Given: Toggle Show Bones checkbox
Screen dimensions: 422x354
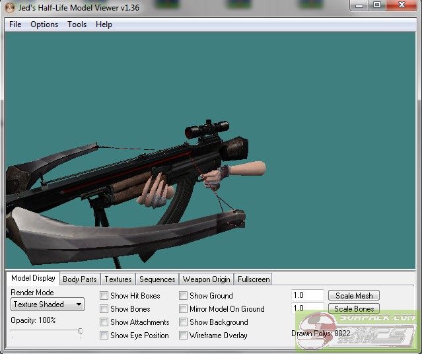Looking at the screenshot, I should pos(104,309).
